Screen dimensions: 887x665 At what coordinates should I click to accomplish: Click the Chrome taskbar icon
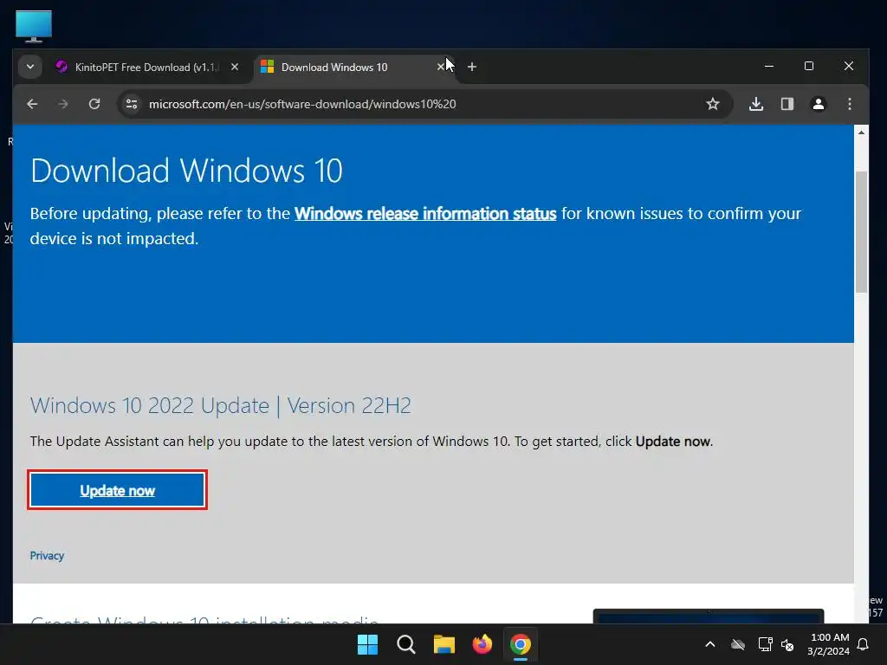point(521,644)
